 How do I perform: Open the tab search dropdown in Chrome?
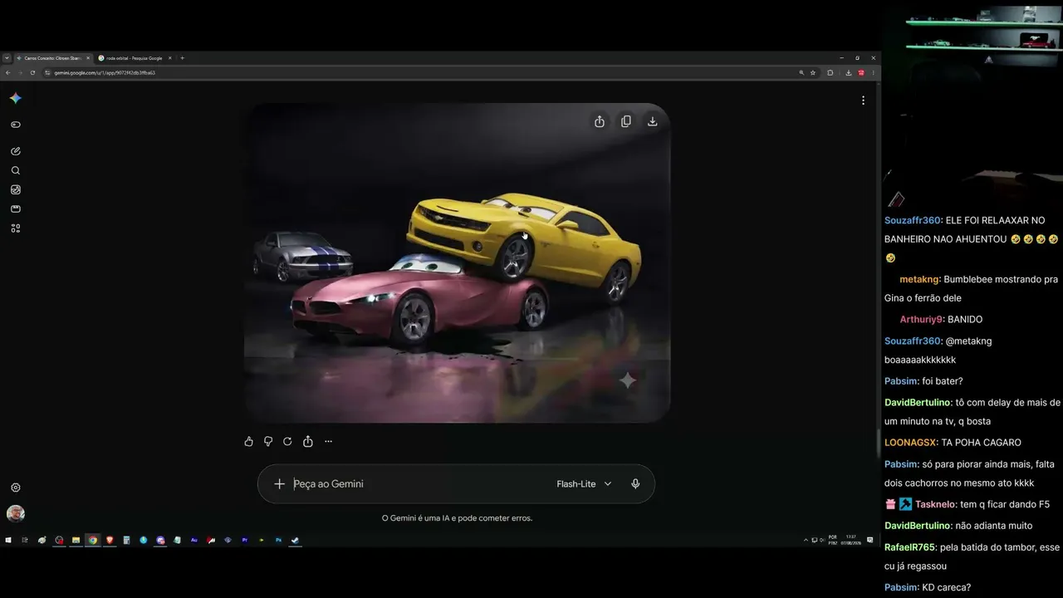(7, 58)
